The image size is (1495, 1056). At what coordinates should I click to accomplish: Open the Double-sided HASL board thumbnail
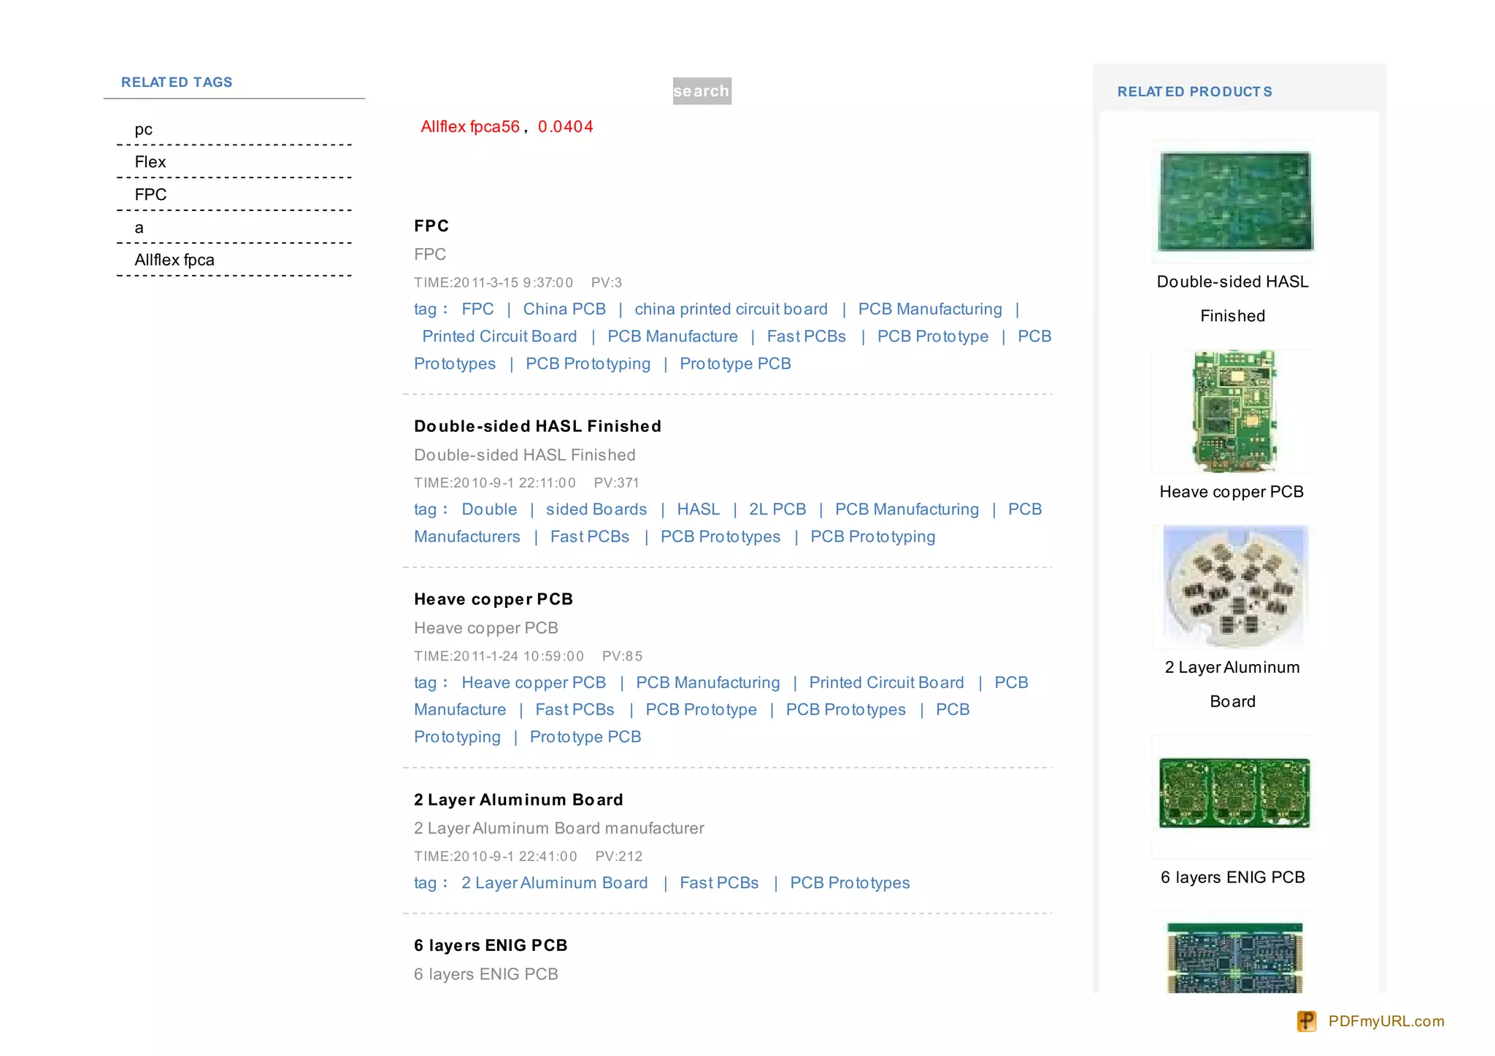coord(1234,201)
